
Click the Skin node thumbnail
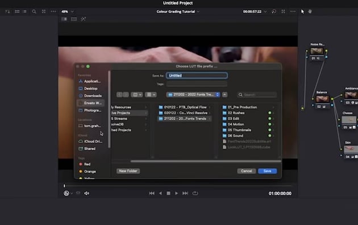pos(351,150)
